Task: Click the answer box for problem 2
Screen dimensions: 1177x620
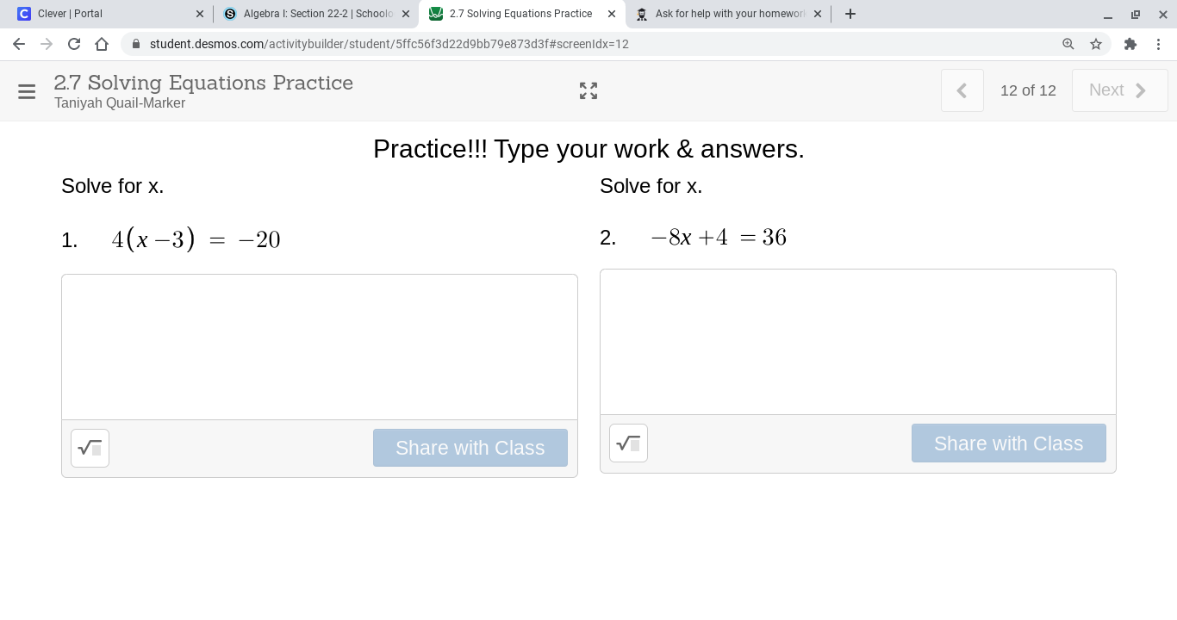Action: tap(858, 342)
